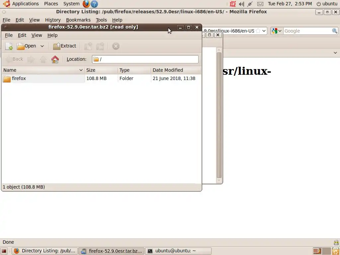The image size is (340, 255).
Task: Sort by the Size column header
Action: point(101,70)
